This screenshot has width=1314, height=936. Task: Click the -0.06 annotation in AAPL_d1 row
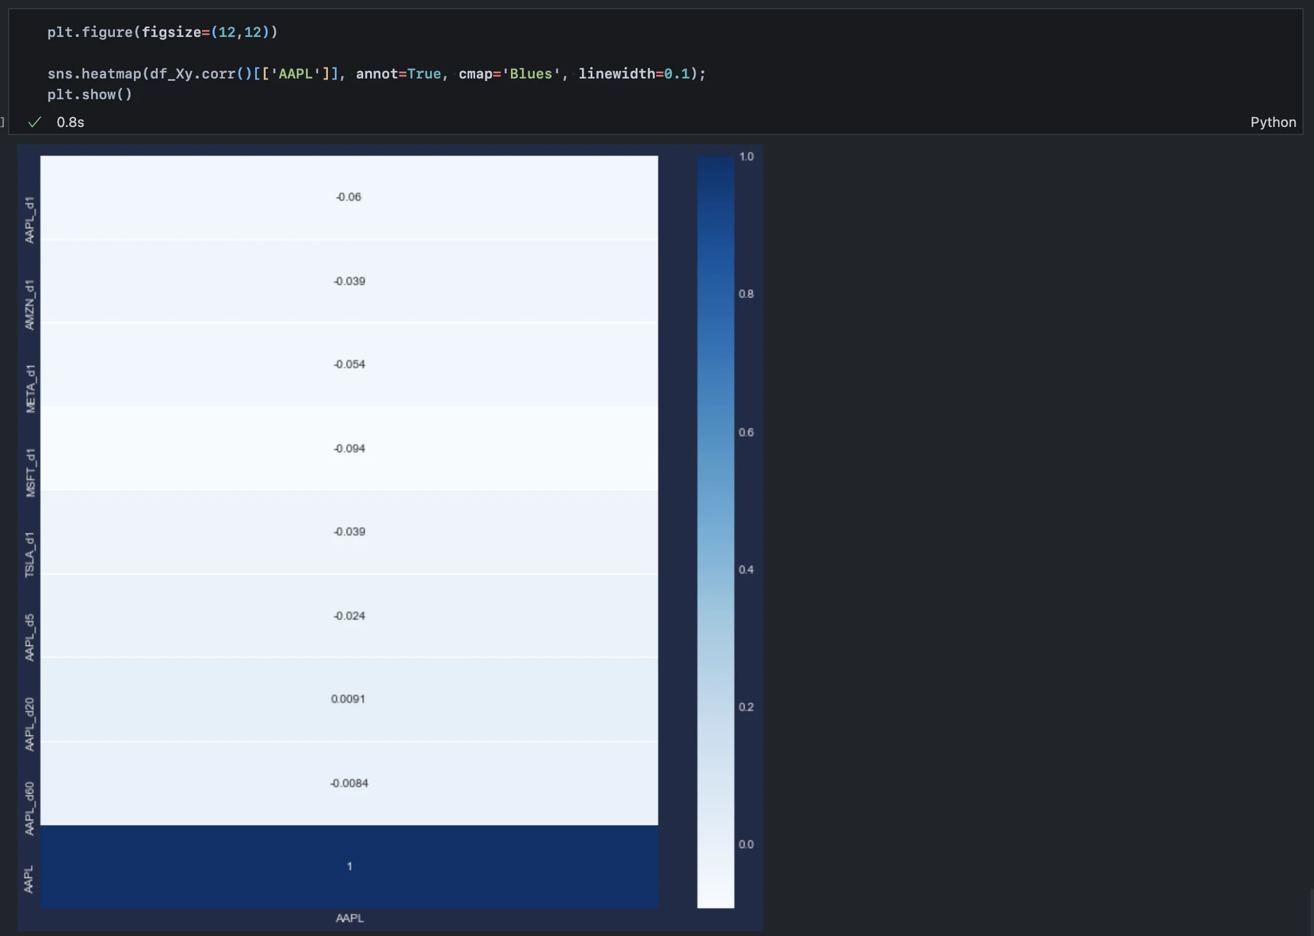(348, 197)
